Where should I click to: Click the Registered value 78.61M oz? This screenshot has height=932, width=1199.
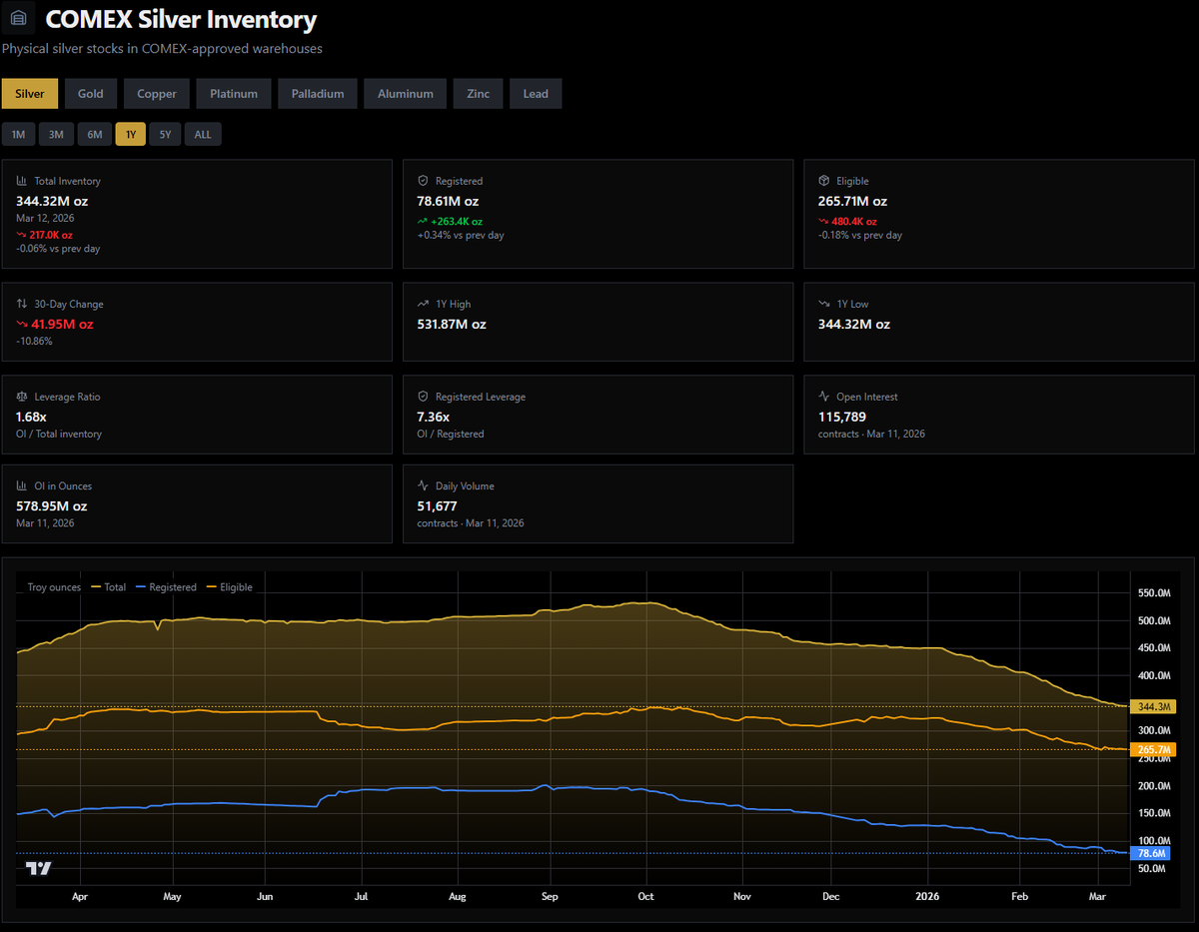tap(448, 201)
